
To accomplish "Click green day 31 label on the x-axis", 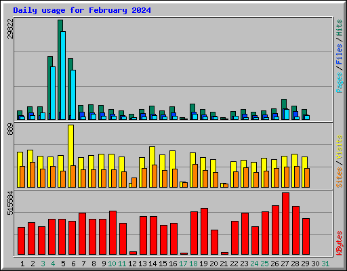I will click(325, 264).
